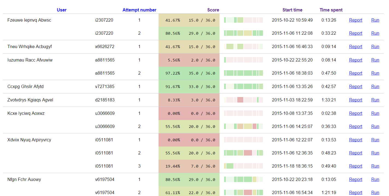This screenshot has height=196, width=389.
Task: Click Run for i0511081 attempt 1
Action: (x=375, y=140)
